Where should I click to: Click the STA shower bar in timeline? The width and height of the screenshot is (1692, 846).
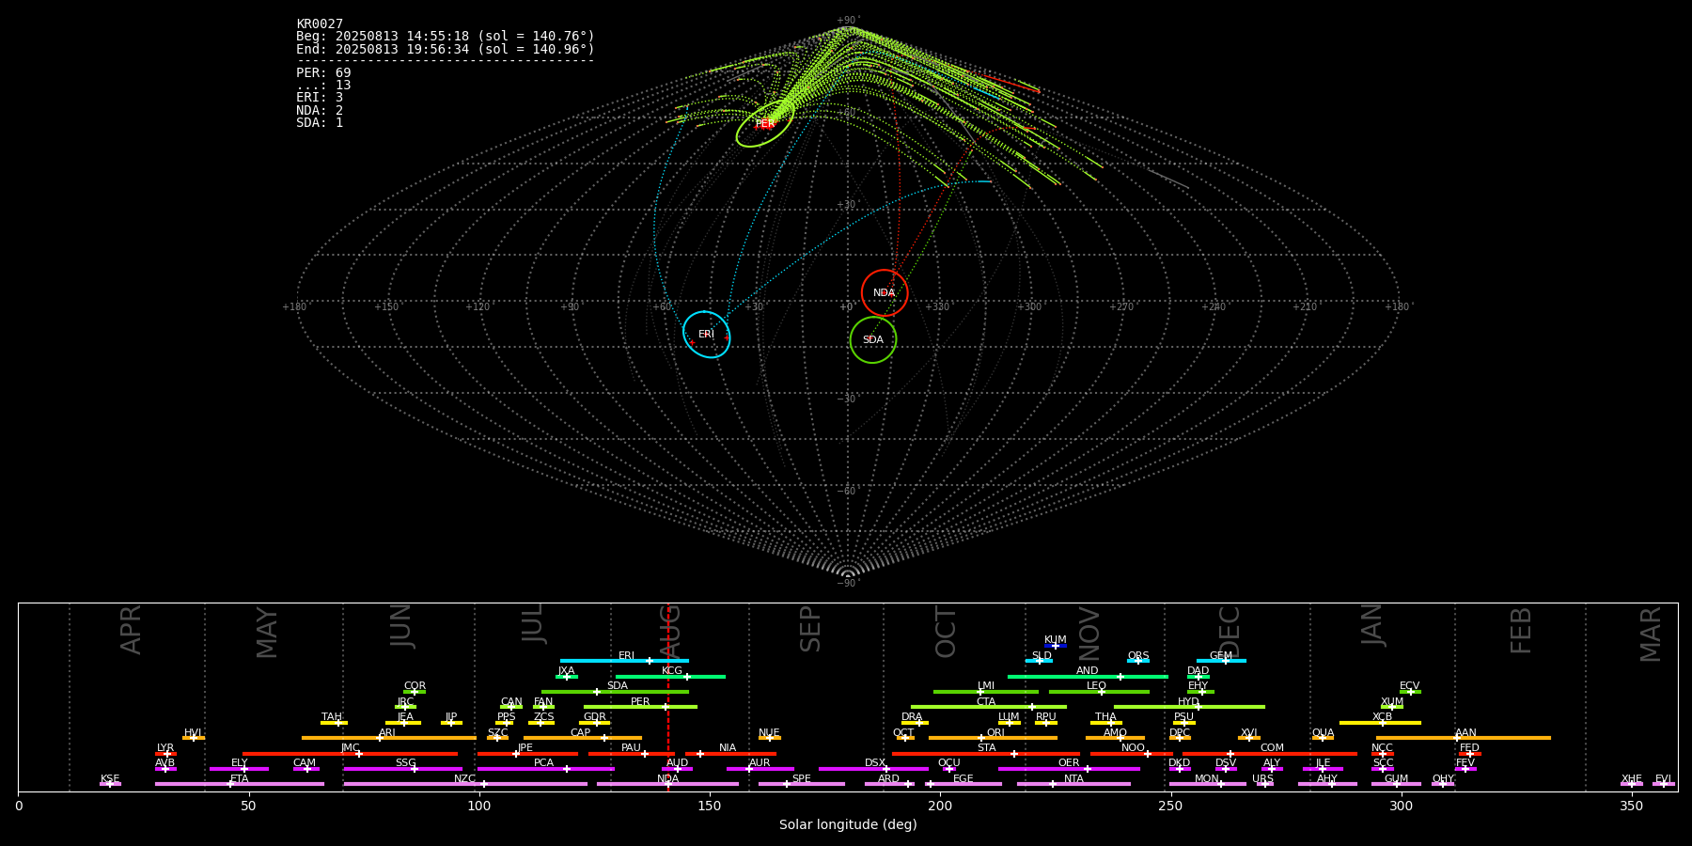click(x=986, y=754)
